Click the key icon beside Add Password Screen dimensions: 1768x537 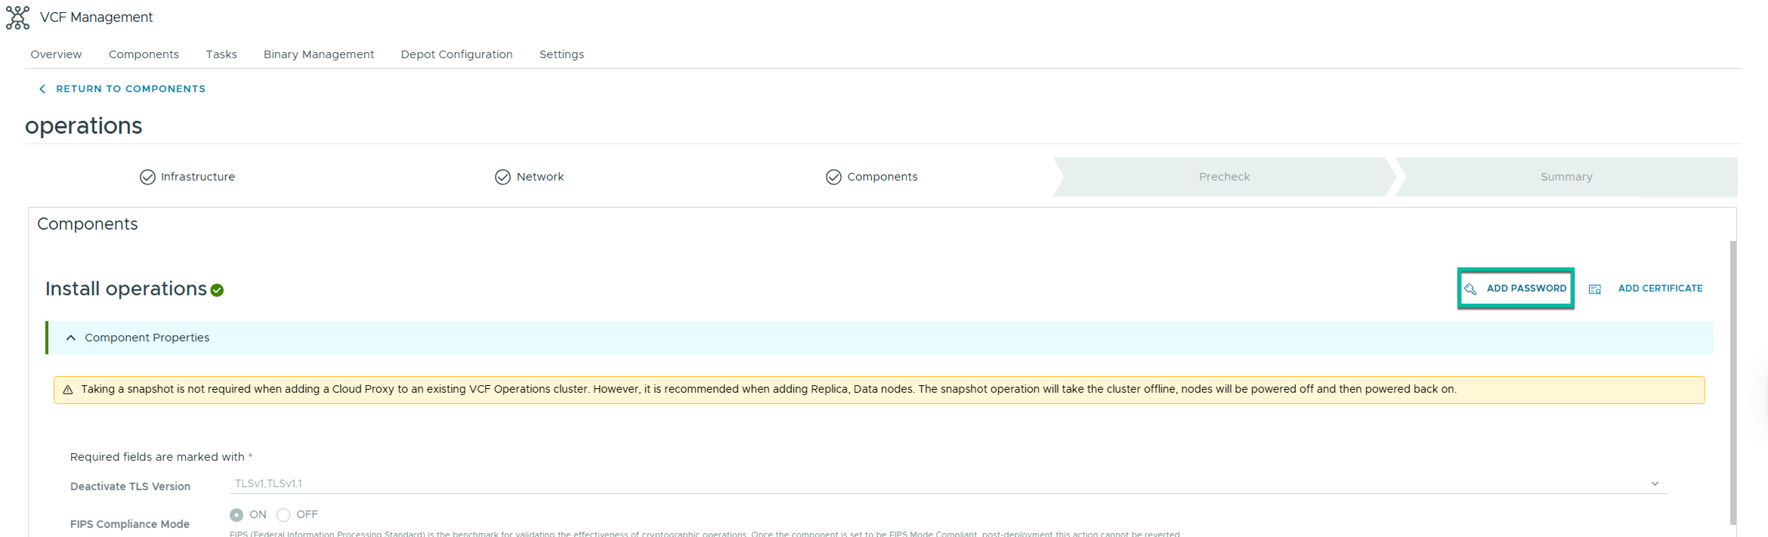click(1470, 289)
